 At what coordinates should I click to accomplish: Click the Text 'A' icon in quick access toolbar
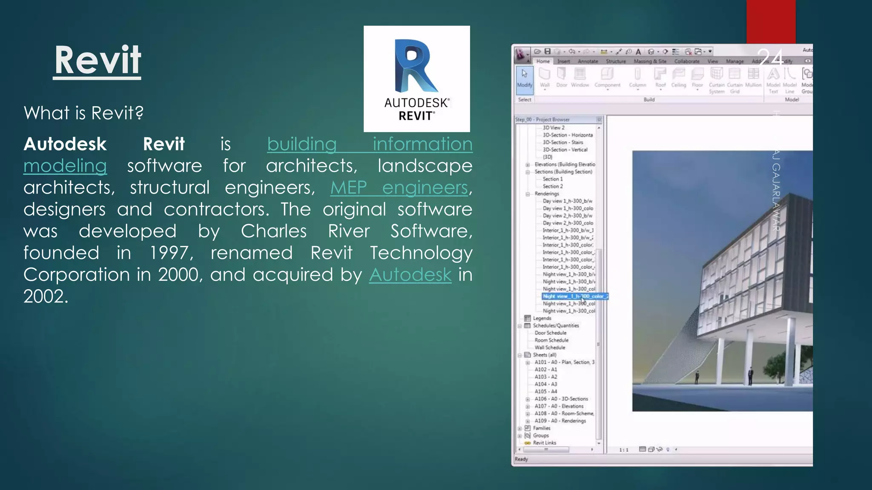point(638,51)
